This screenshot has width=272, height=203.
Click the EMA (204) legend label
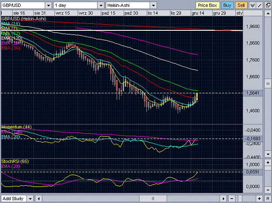(12, 43)
